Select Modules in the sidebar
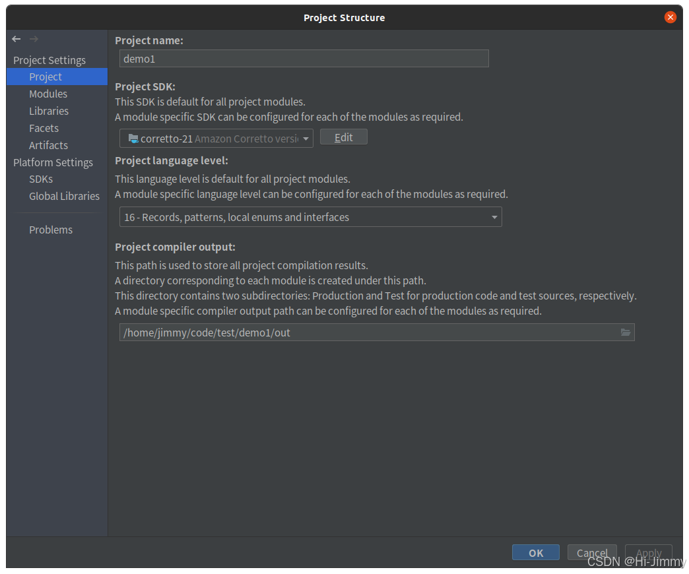 (48, 94)
